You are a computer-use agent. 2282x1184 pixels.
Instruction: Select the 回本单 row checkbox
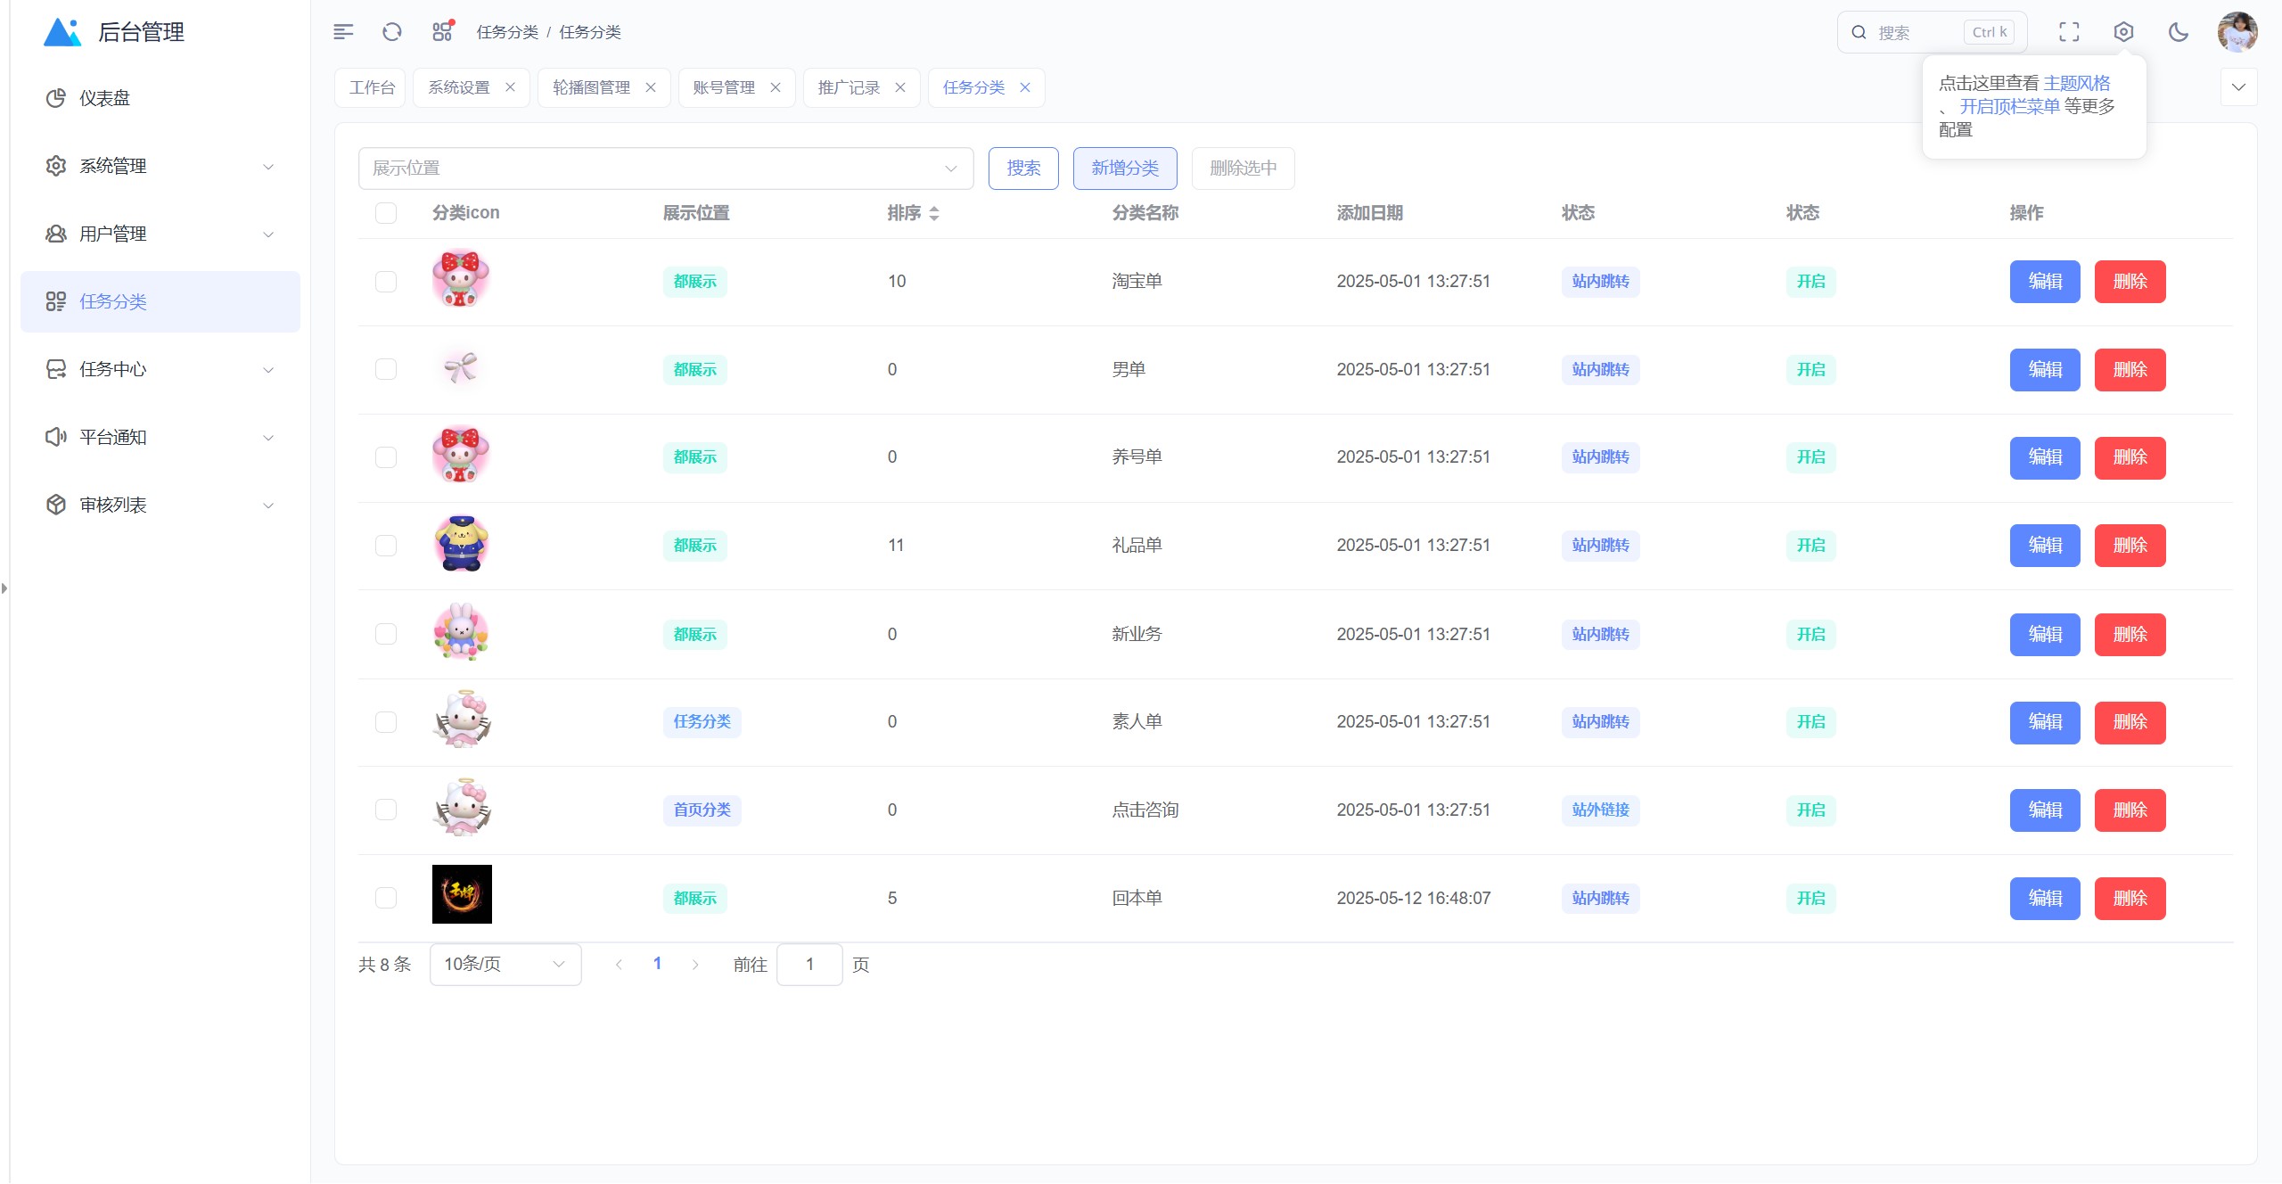[x=386, y=898]
